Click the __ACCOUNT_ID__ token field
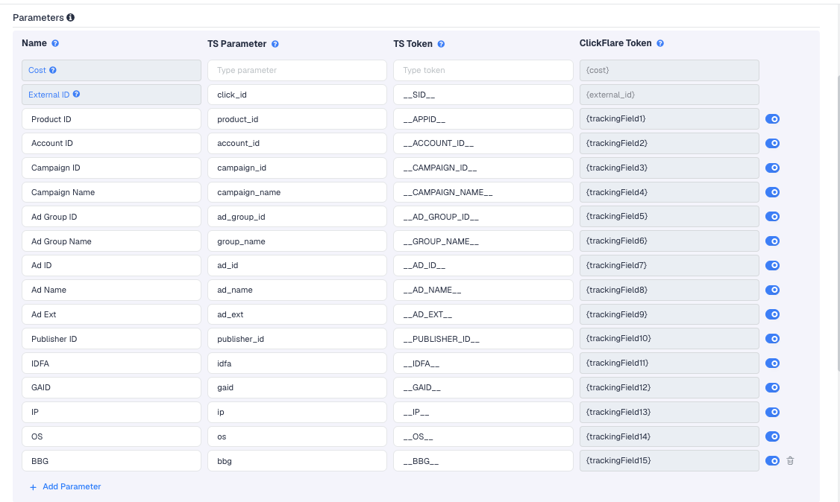The height and width of the screenshot is (502, 840). tap(483, 143)
